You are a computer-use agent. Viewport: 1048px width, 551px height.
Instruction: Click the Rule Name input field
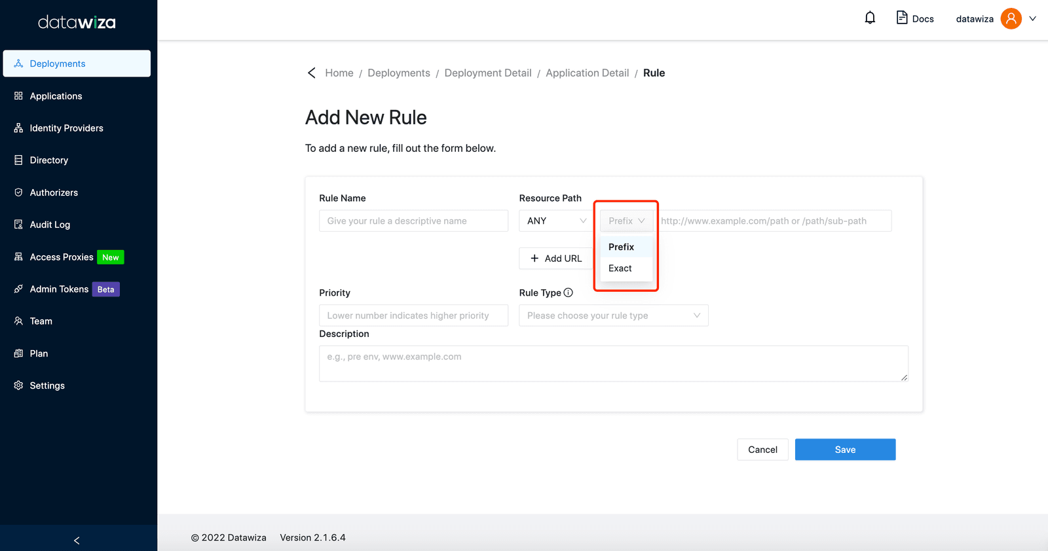413,221
